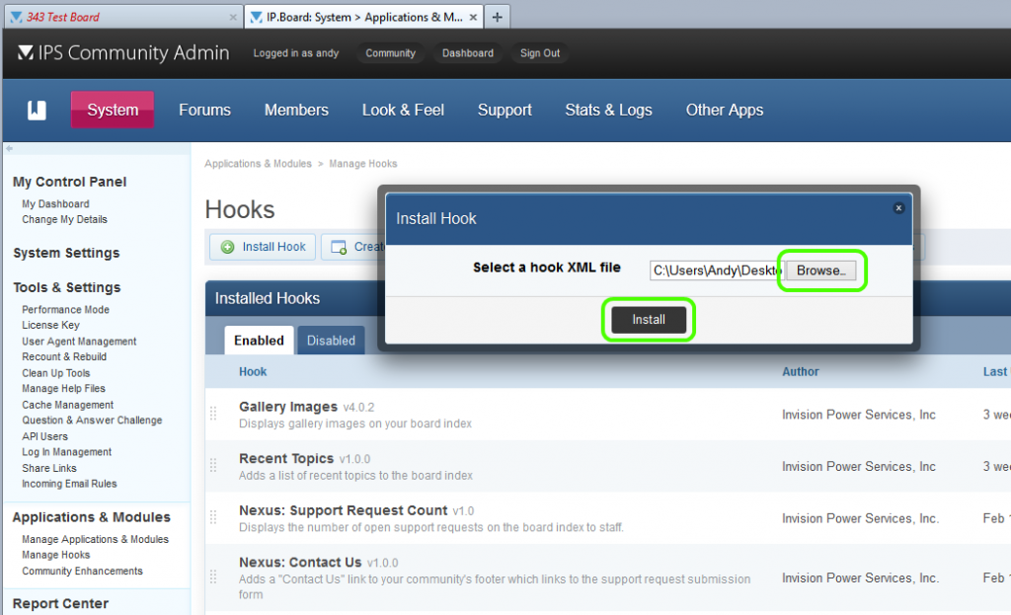1011x615 pixels.
Task: Sort by the Hook column header
Action: click(x=253, y=372)
